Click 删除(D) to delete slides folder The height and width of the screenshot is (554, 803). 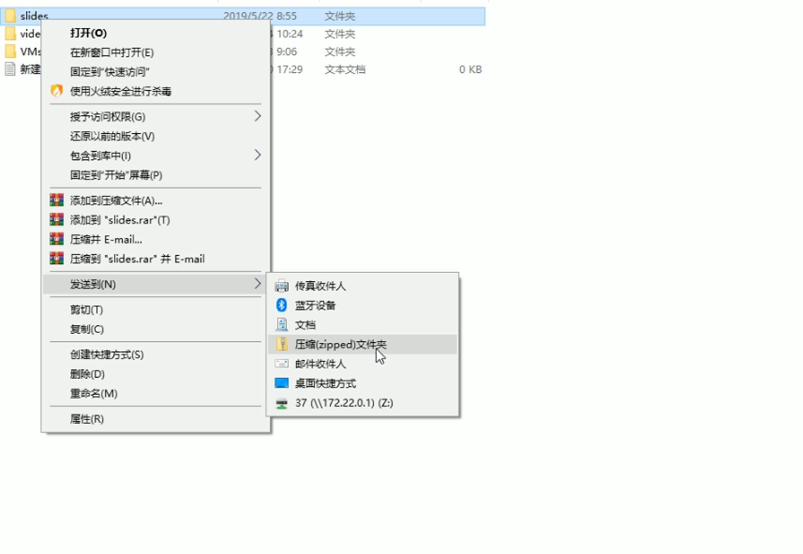tap(87, 374)
